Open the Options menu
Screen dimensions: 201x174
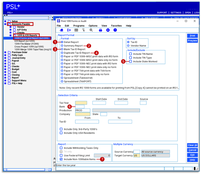pyautogui.click(x=93, y=26)
